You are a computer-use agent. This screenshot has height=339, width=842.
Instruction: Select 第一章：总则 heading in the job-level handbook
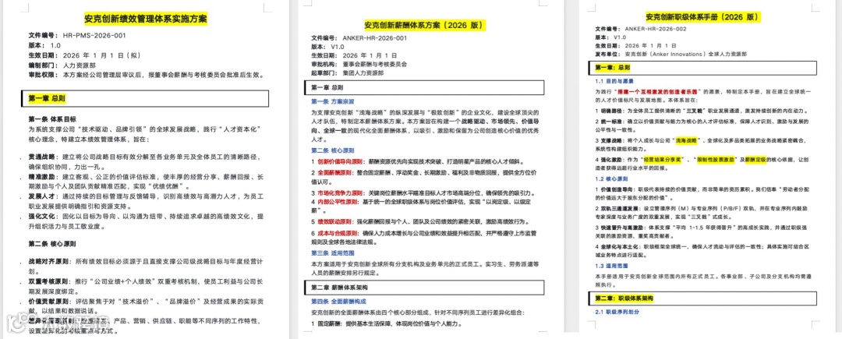point(613,68)
